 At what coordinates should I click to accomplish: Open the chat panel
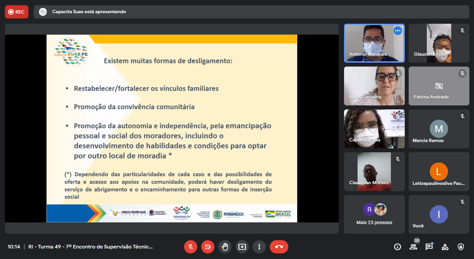[429, 247]
